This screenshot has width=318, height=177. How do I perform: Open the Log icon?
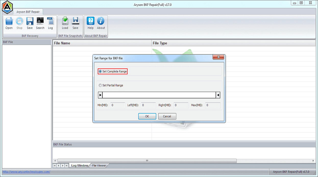point(50,23)
